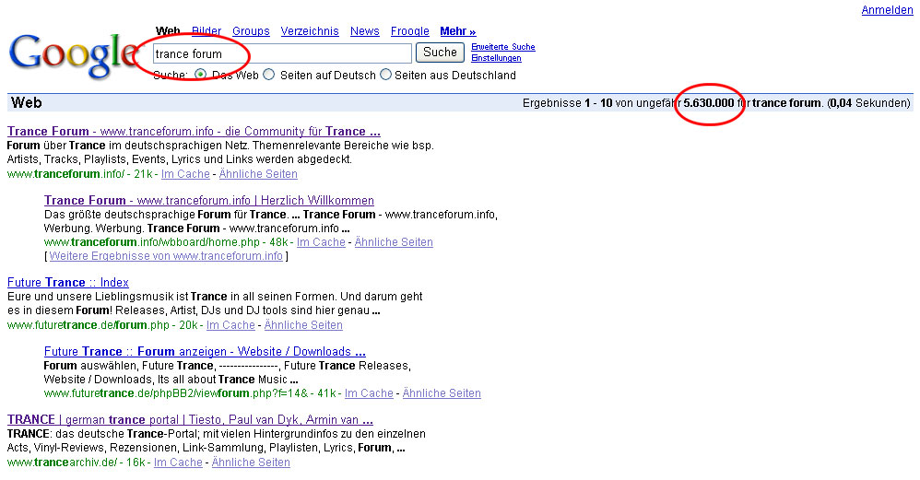The image size is (920, 480).
Task: Open the Froogle tab
Action: (409, 31)
